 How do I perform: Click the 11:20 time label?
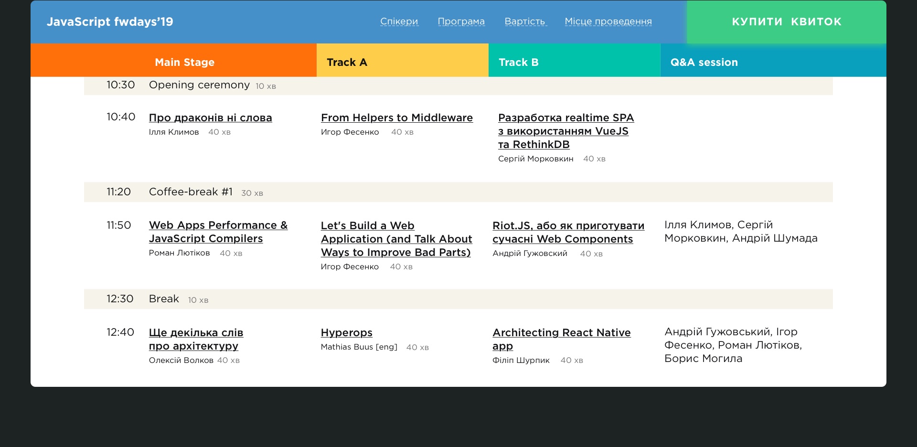pyautogui.click(x=118, y=192)
